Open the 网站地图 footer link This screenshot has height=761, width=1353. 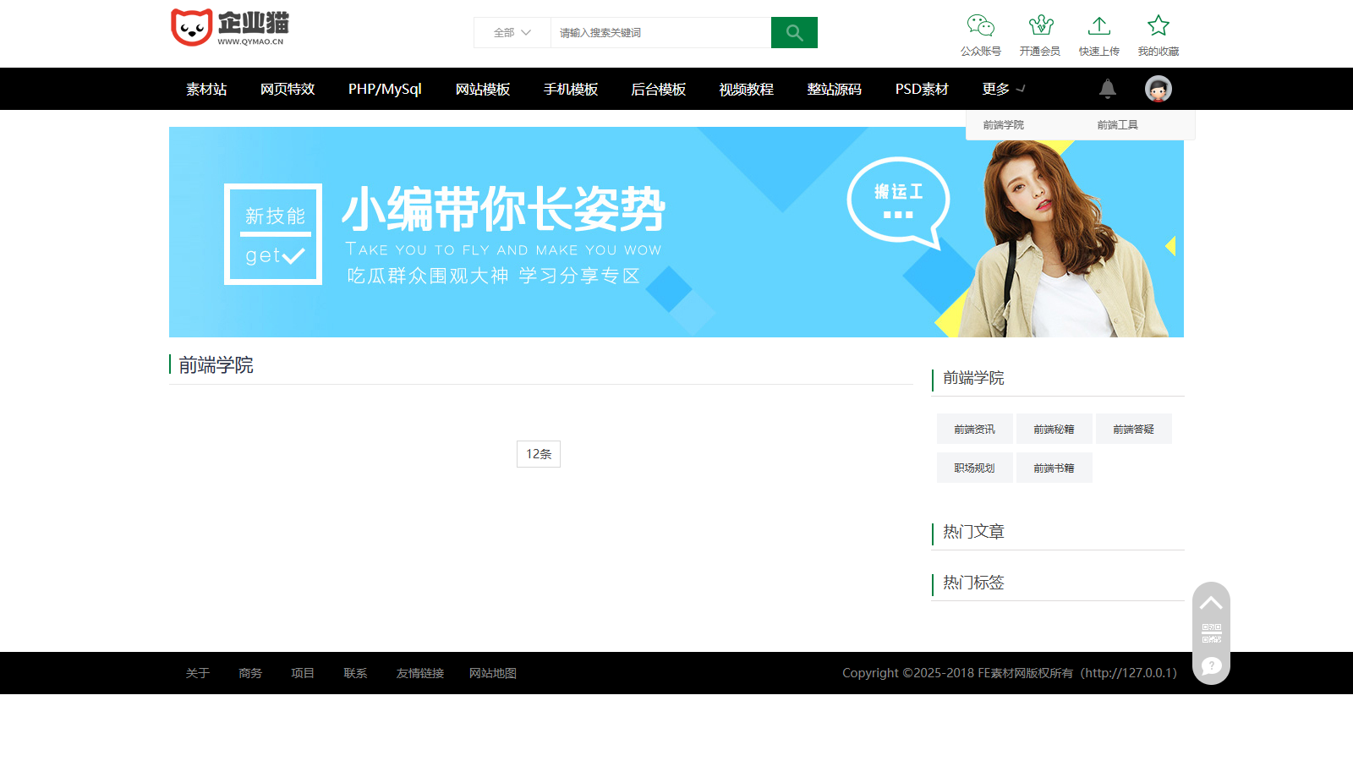(x=493, y=673)
